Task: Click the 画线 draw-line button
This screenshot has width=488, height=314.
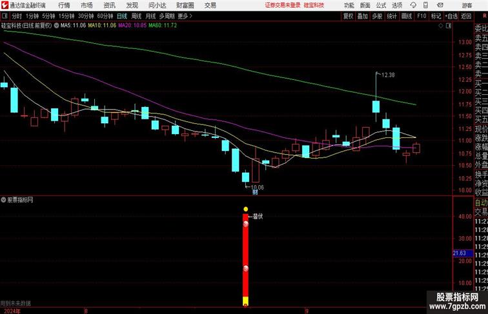Action: click(x=407, y=16)
